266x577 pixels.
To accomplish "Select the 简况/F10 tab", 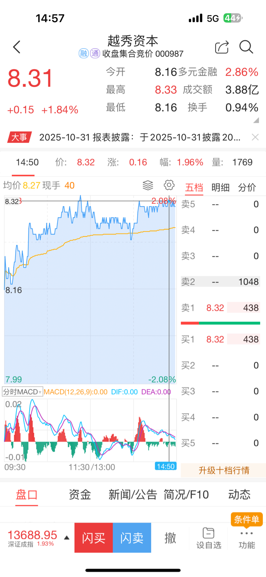I will [x=186, y=495].
